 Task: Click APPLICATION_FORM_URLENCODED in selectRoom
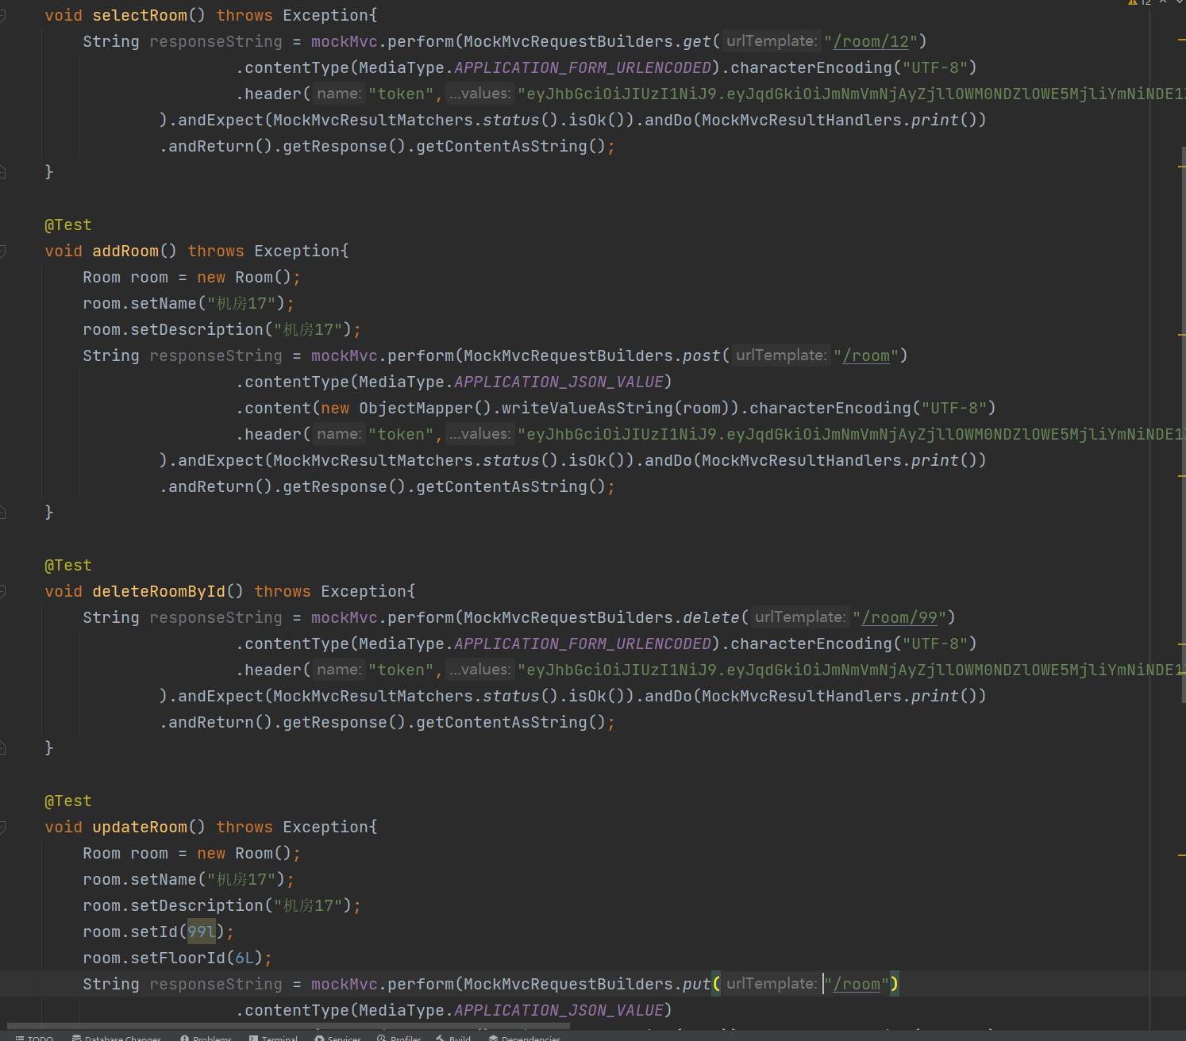pos(583,67)
